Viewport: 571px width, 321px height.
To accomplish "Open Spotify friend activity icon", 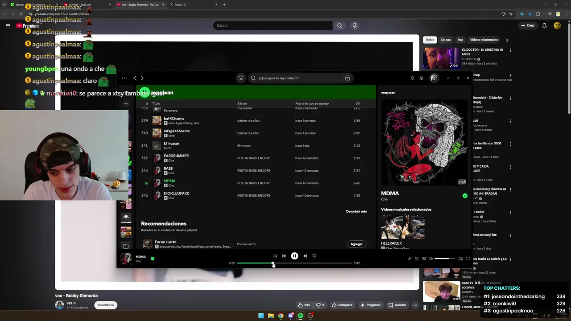I will pos(422,78).
